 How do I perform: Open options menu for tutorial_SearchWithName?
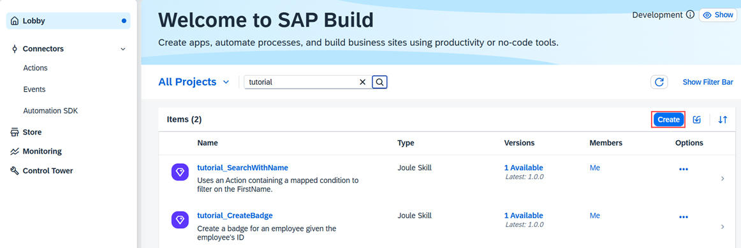pyautogui.click(x=684, y=169)
